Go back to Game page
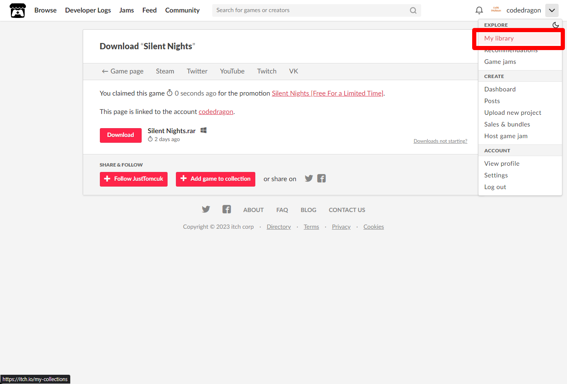 (x=122, y=71)
